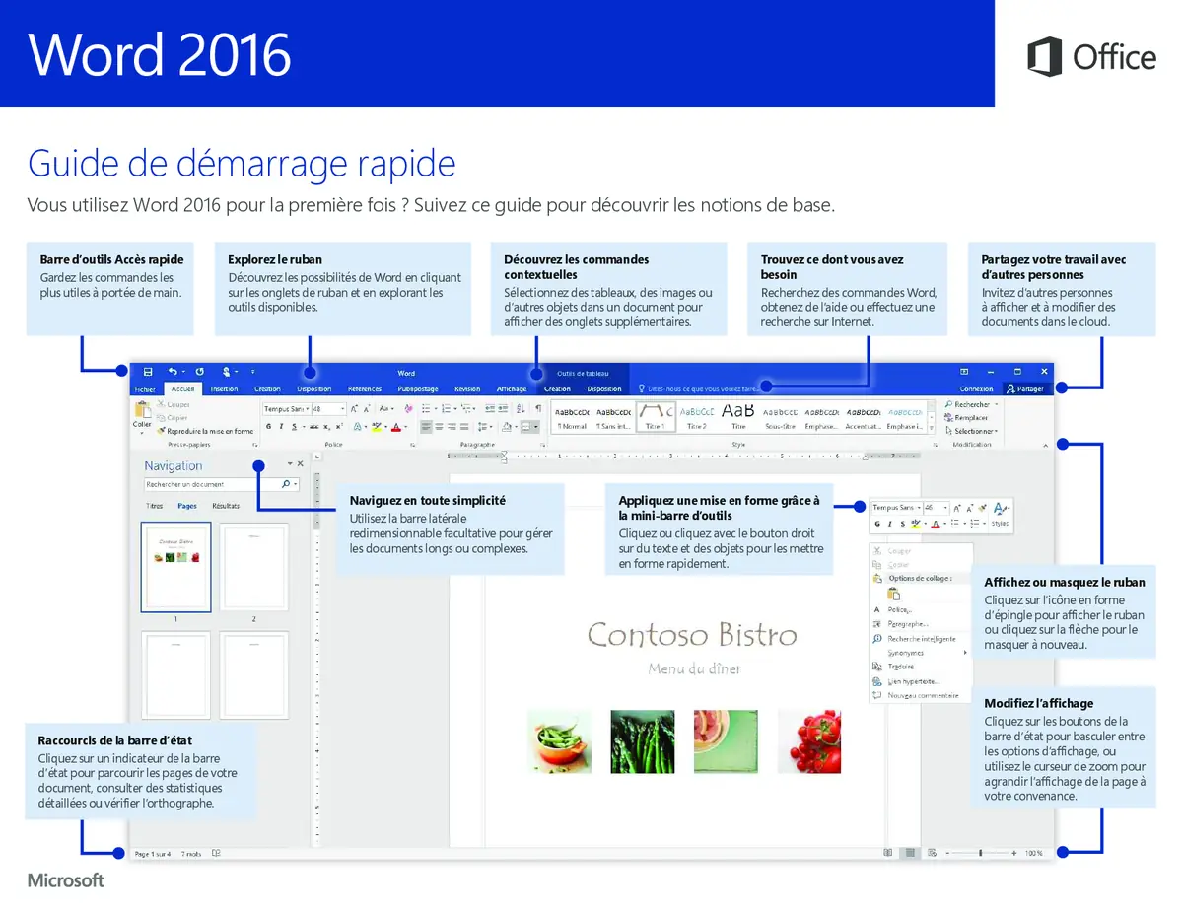The width and height of the screenshot is (1183, 914).
Task: Open Recherche intelligente from the context menu
Action: (x=921, y=639)
